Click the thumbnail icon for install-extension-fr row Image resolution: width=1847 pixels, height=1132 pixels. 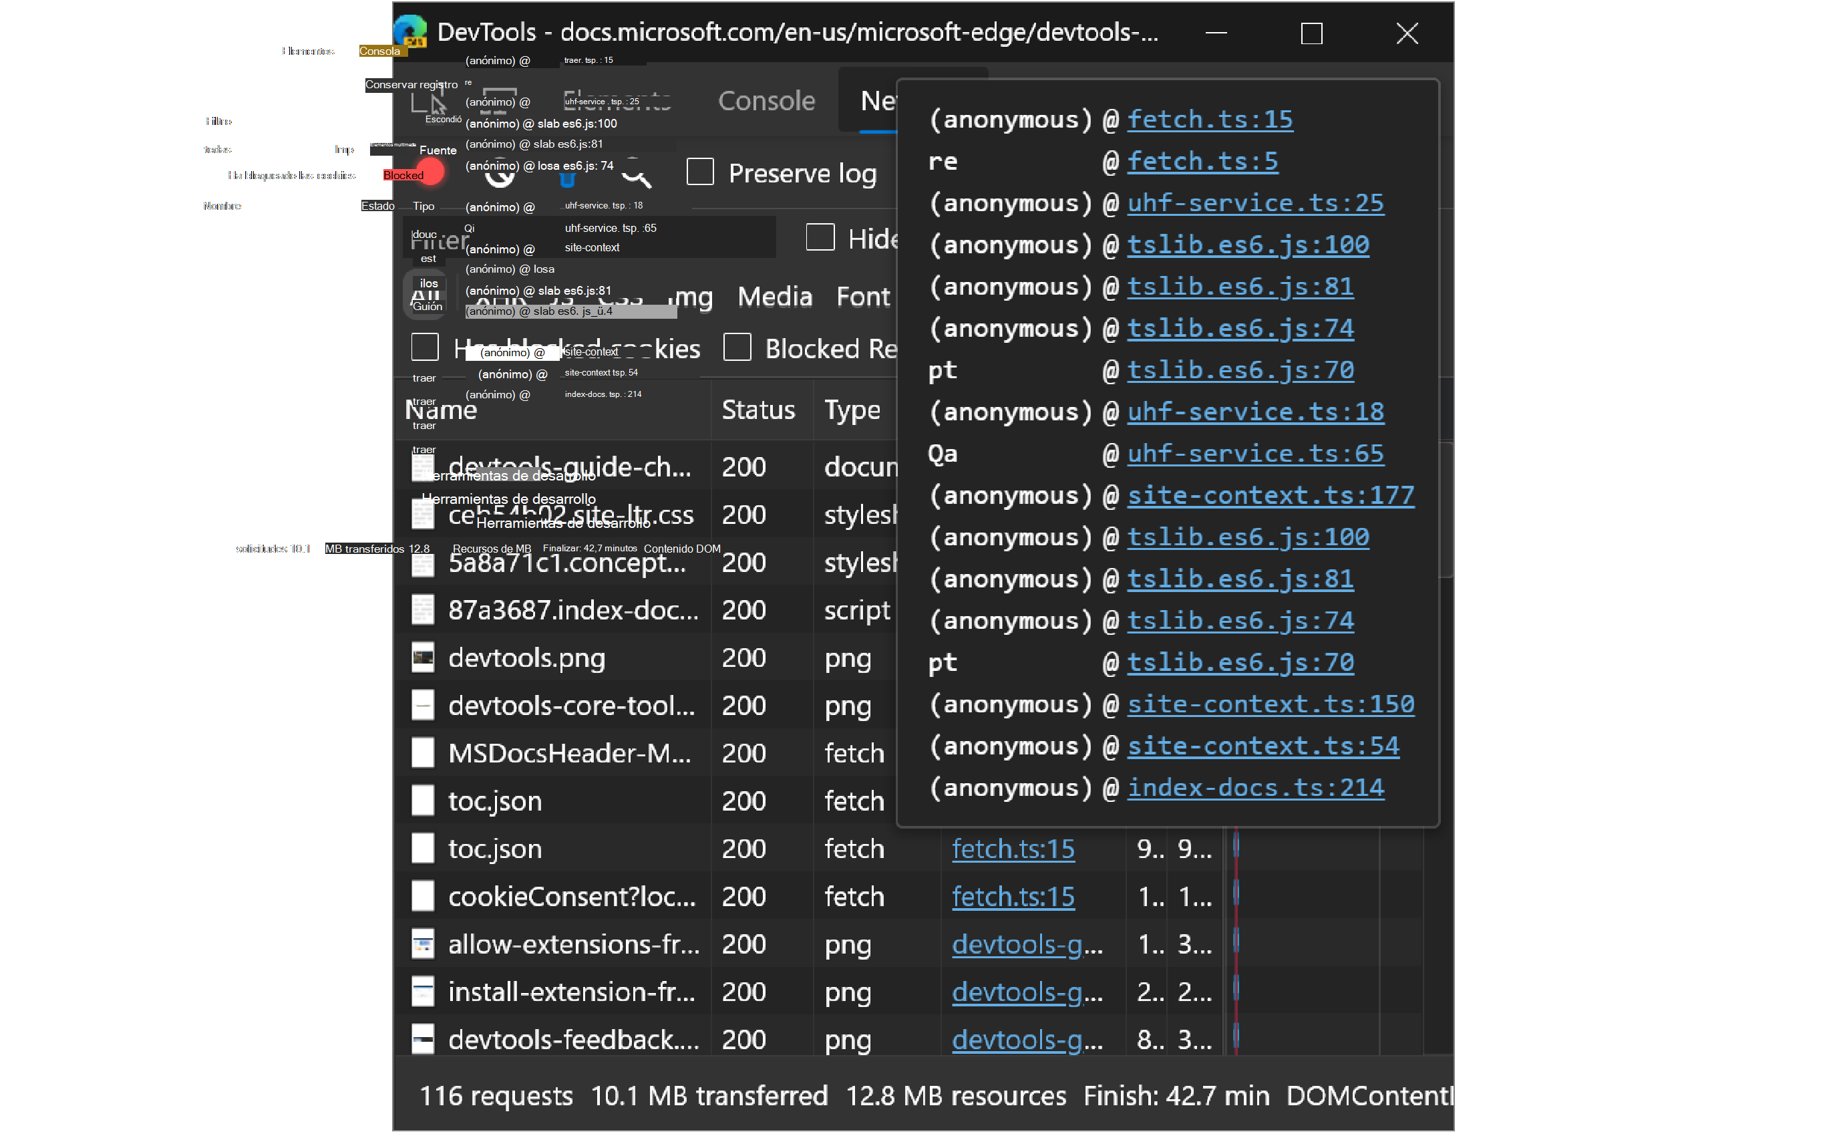coord(423,992)
